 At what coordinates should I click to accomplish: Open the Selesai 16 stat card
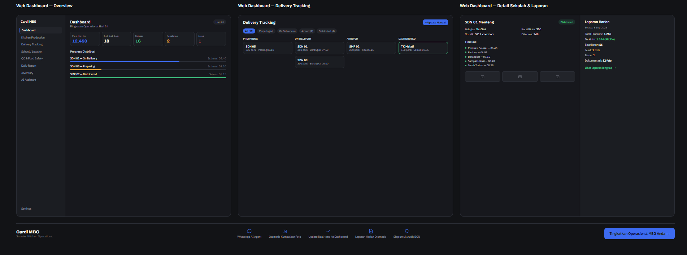coord(148,39)
